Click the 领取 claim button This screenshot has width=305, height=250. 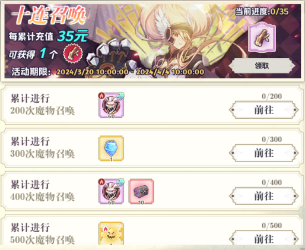[x=262, y=66]
